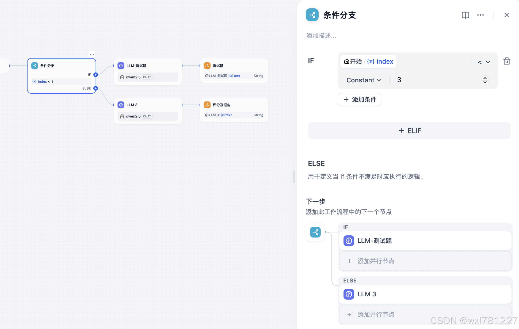This screenshot has height=329, width=519.
Task: Click the 条件分支 branch icon in panel title
Action: [312, 15]
